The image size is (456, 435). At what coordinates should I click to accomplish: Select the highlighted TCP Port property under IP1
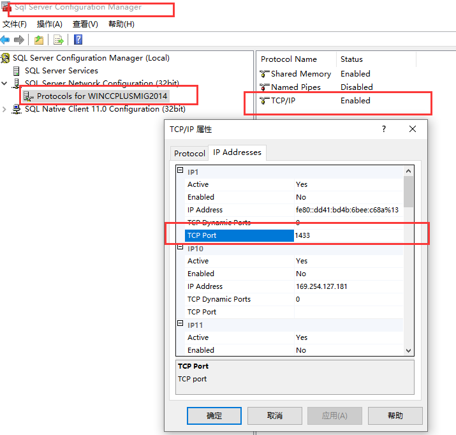239,235
